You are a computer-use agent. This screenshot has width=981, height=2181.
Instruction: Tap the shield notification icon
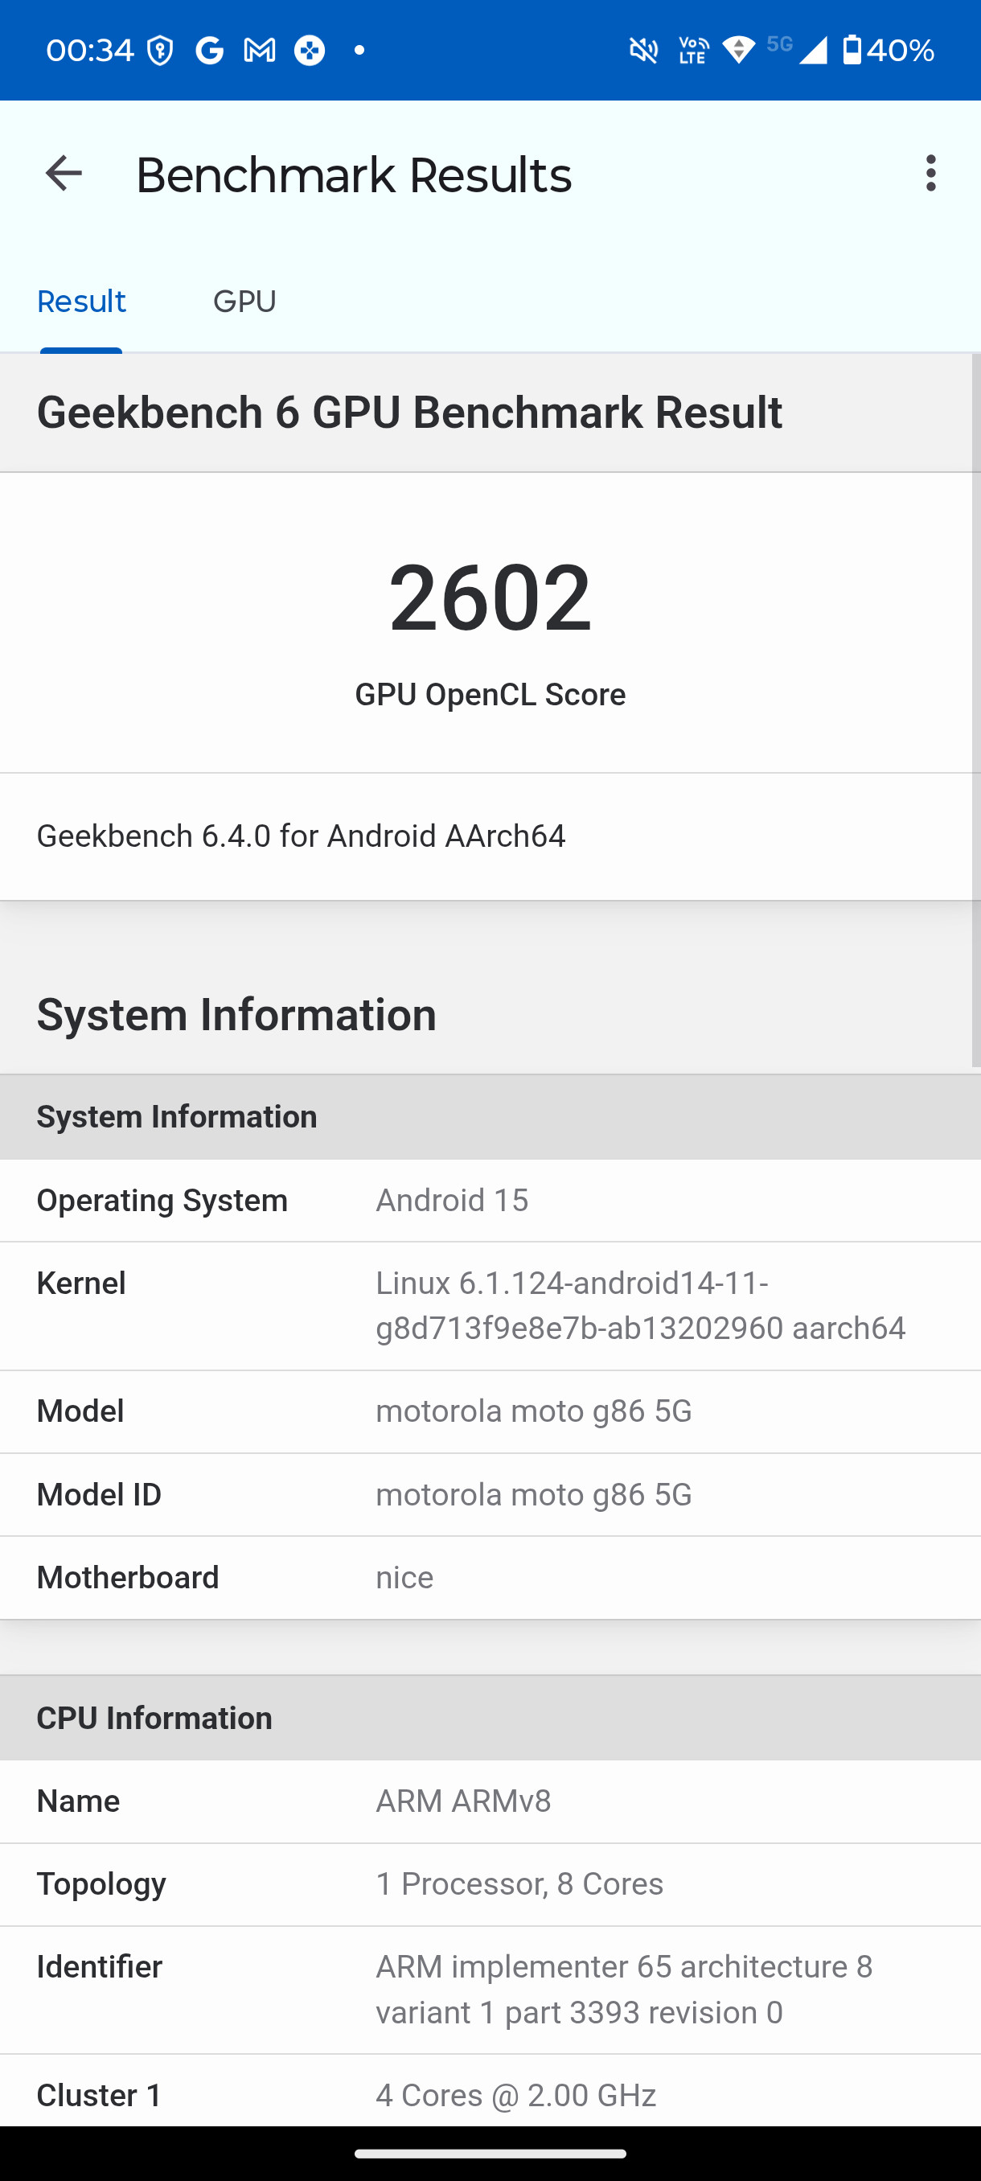point(160,51)
